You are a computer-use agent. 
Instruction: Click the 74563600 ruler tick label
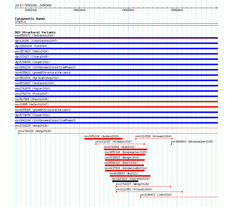(x=177, y=10)
